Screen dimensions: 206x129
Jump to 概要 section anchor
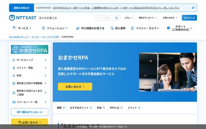point(61,108)
